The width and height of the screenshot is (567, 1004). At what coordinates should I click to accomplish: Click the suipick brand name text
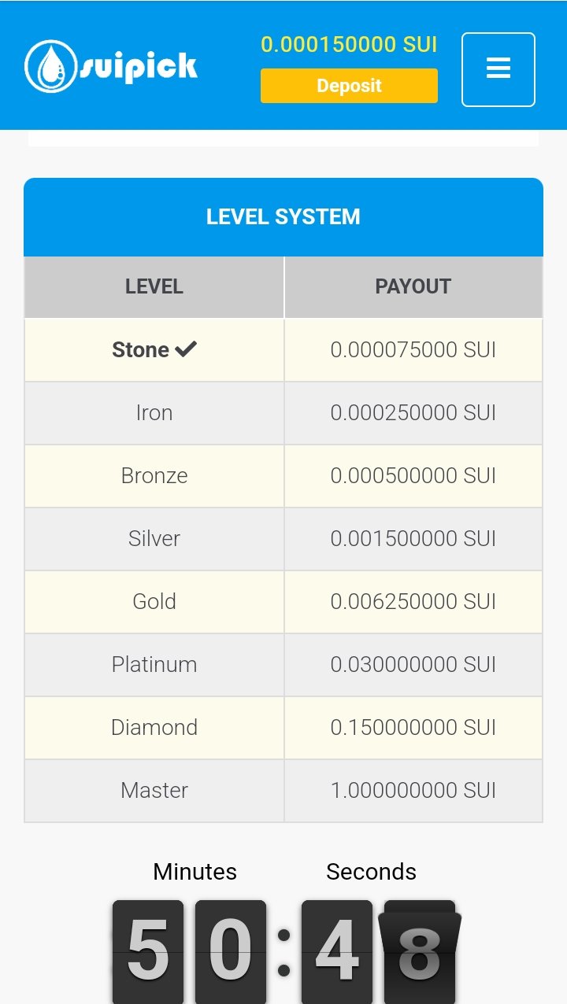point(137,68)
